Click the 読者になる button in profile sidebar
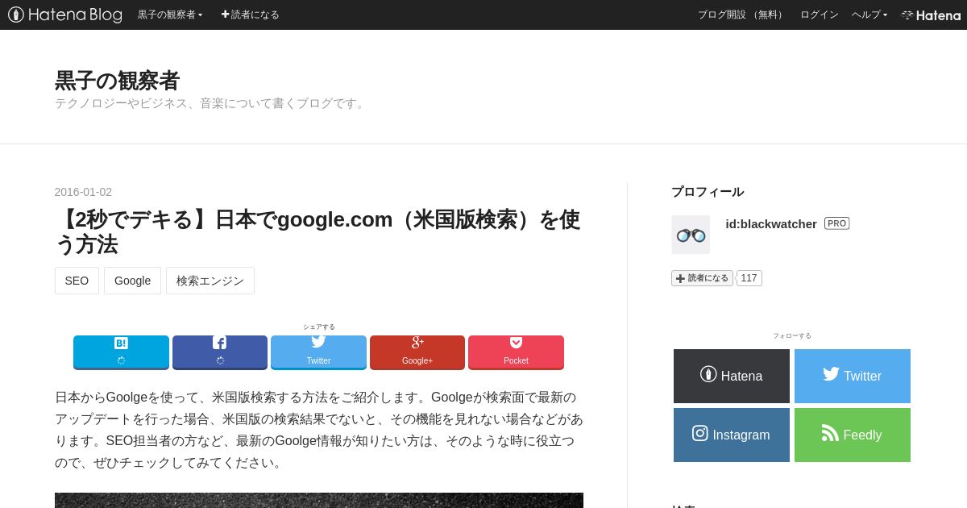This screenshot has width=967, height=508. (702, 278)
